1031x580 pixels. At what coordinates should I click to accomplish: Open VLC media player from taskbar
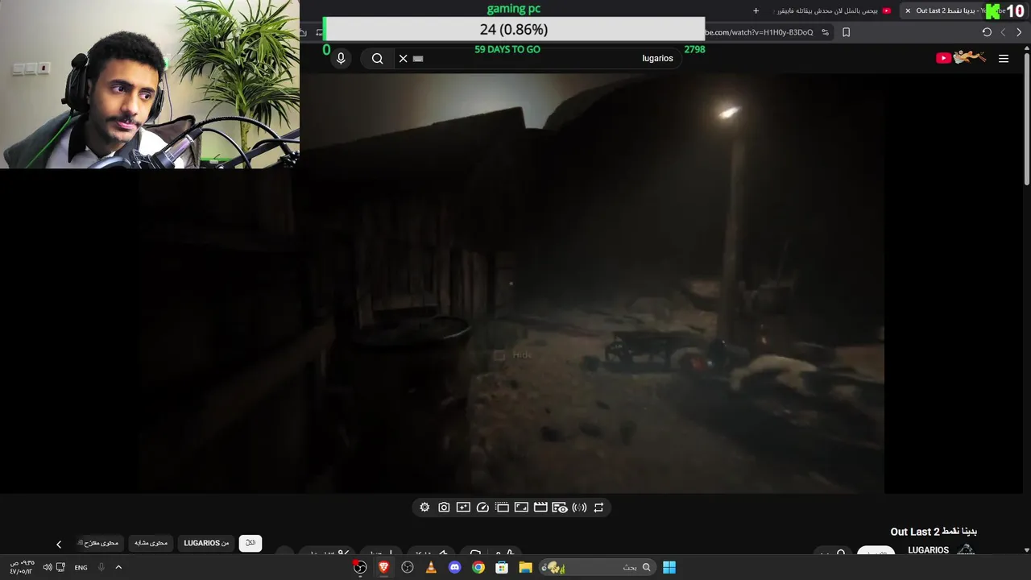click(x=431, y=567)
